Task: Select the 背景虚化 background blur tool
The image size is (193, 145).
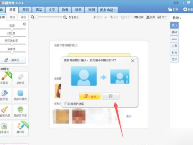Action: pos(5,128)
